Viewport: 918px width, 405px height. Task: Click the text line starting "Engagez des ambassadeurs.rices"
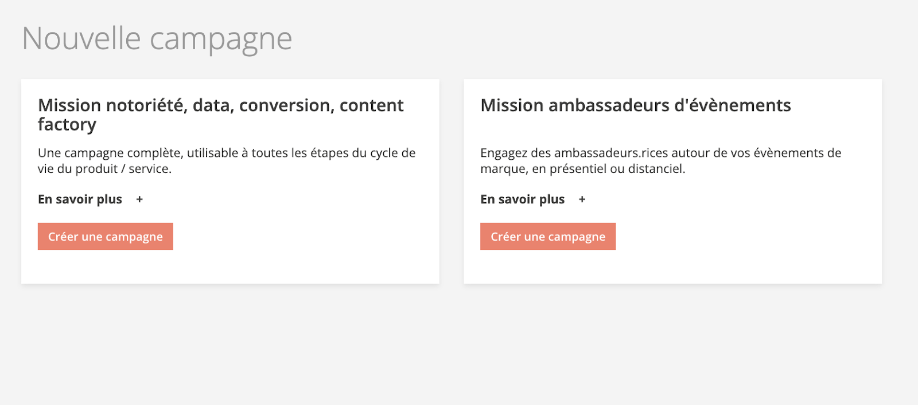[x=660, y=153]
